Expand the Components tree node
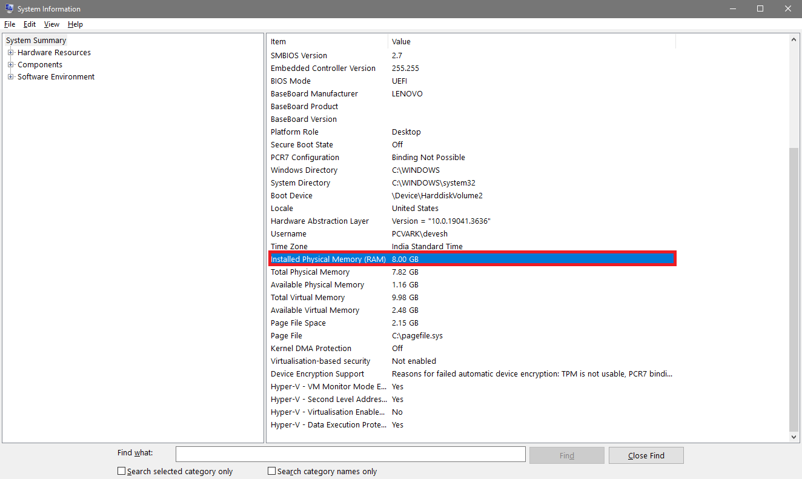This screenshot has width=802, height=479. tap(10, 65)
